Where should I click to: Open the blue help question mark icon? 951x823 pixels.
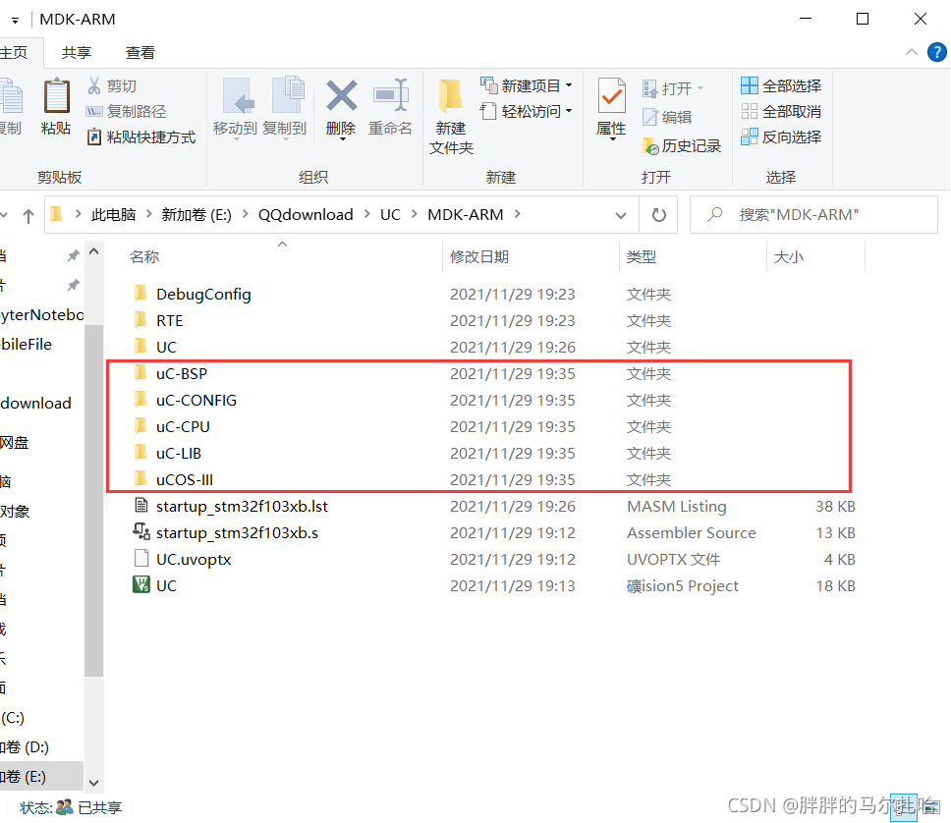pos(936,52)
